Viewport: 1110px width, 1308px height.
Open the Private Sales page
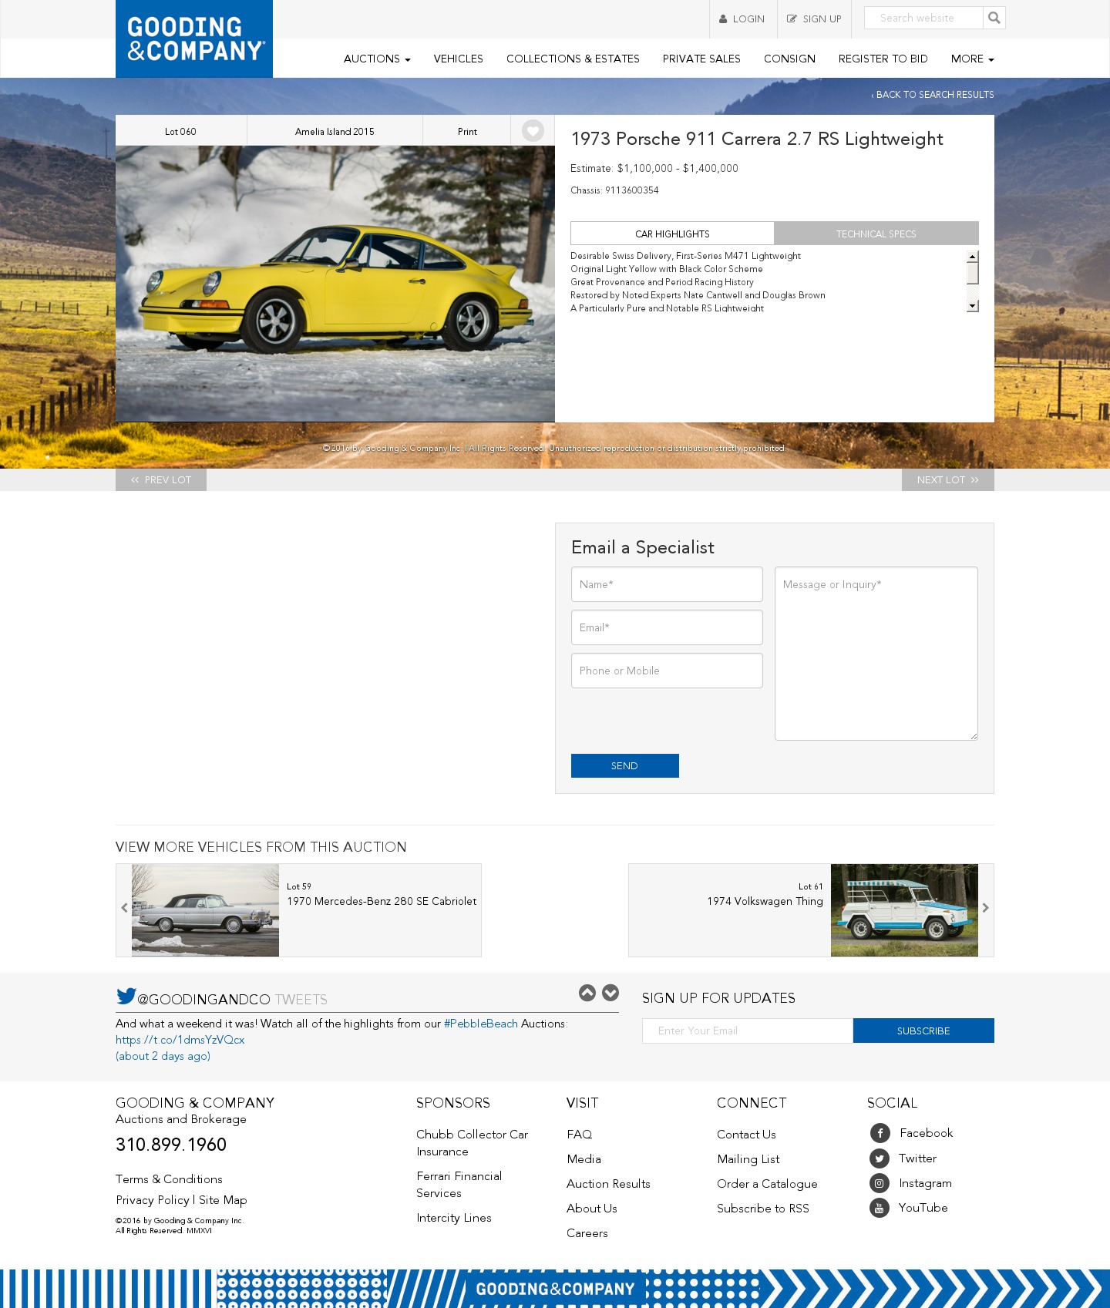tap(701, 59)
